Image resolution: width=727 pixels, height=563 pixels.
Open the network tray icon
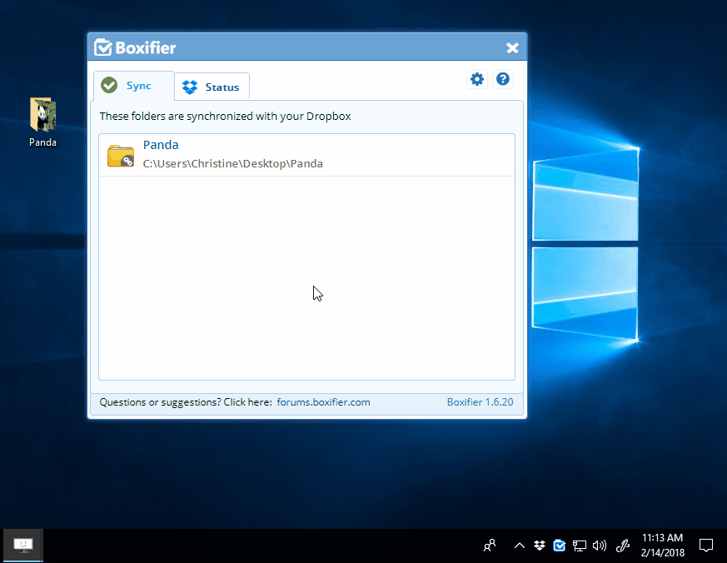point(579,546)
